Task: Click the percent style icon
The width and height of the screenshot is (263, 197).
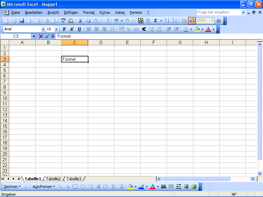Action: coord(129,29)
